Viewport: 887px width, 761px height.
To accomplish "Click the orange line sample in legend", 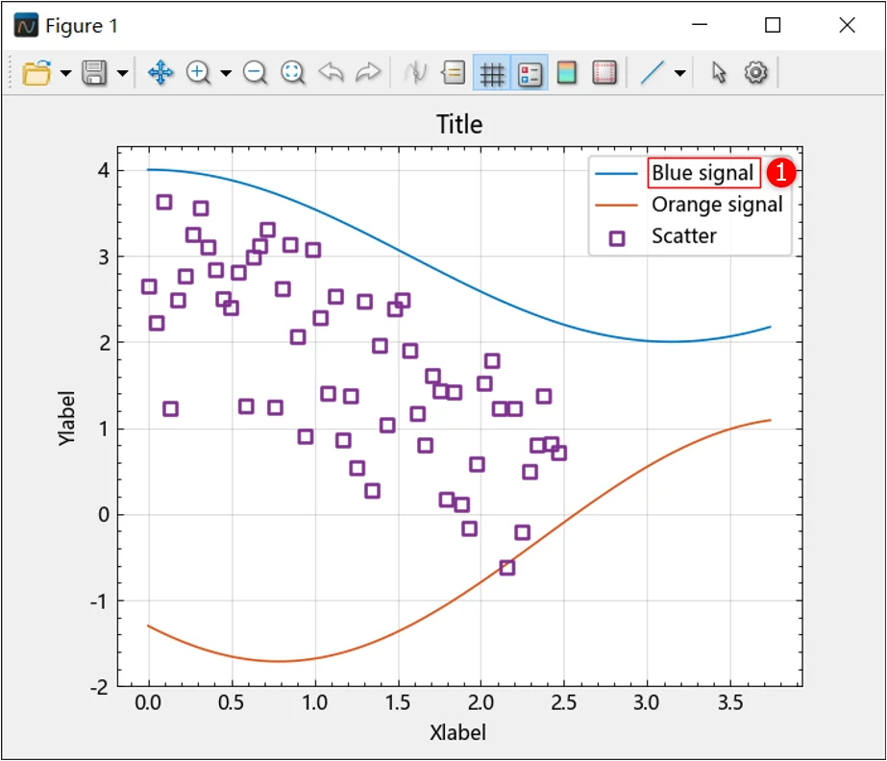I will click(617, 206).
